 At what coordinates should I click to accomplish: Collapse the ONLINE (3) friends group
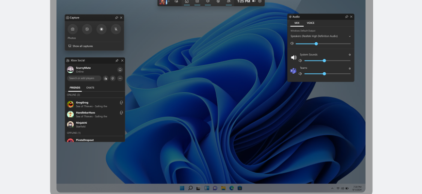(x=73, y=95)
